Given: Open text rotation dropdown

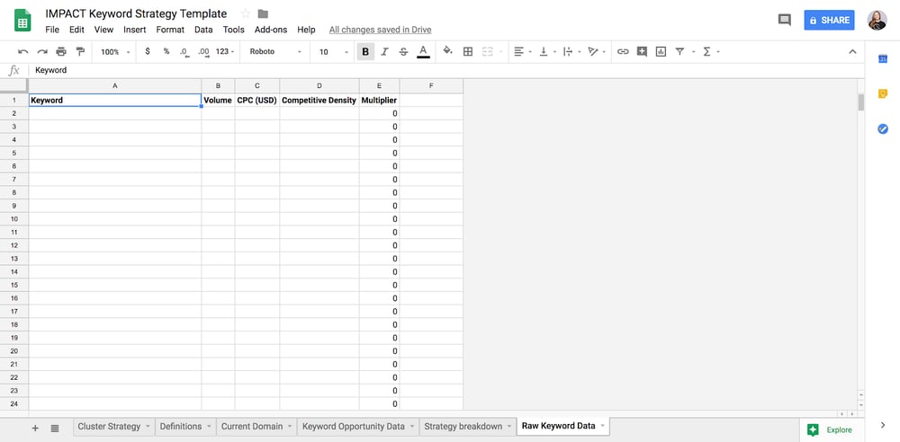Looking at the screenshot, I should tap(597, 51).
